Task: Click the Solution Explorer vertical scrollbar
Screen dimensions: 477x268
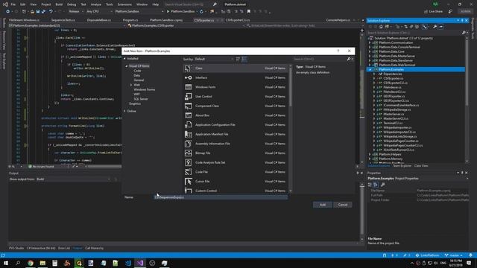Action: pyautogui.click(x=467, y=99)
